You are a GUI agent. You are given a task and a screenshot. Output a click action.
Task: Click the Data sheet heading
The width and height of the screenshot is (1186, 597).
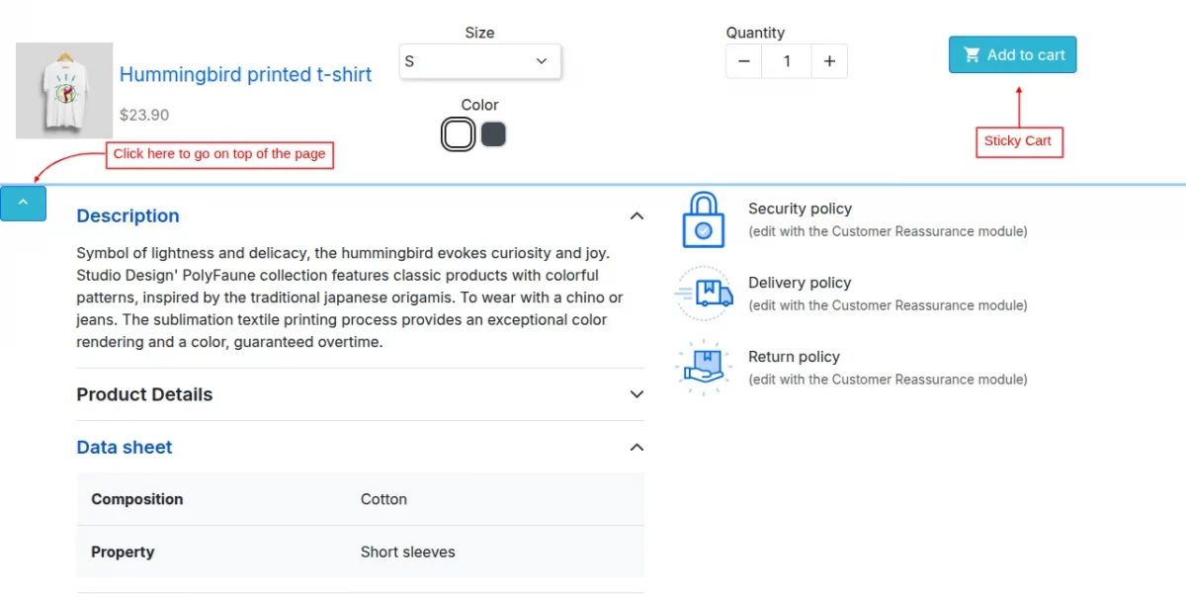click(x=125, y=448)
